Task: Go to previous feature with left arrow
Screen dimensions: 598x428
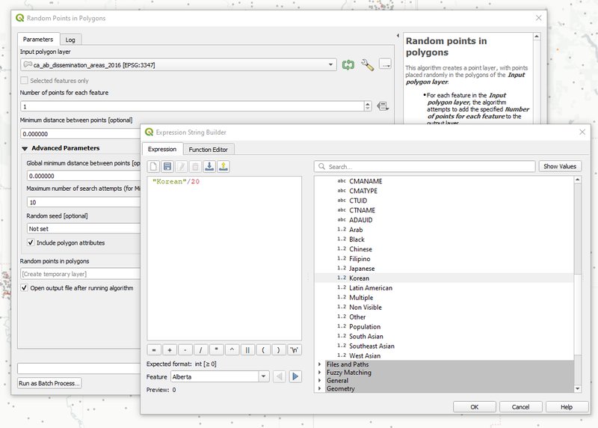Action: pos(280,377)
